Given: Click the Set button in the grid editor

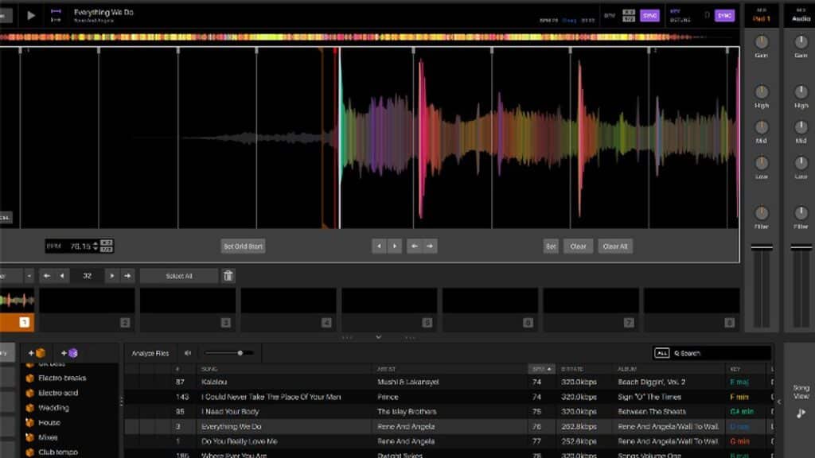Looking at the screenshot, I should (551, 246).
